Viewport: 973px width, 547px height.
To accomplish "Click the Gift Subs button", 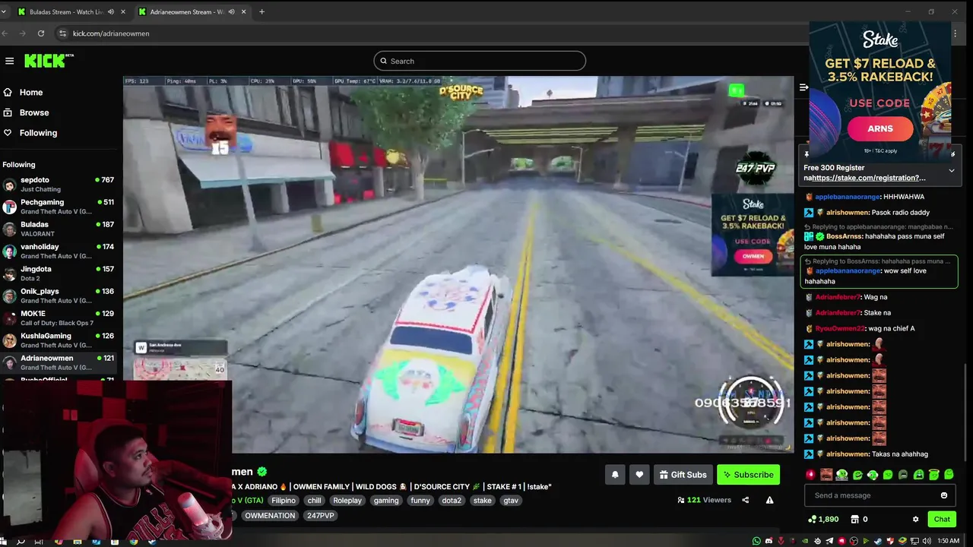I will [683, 475].
